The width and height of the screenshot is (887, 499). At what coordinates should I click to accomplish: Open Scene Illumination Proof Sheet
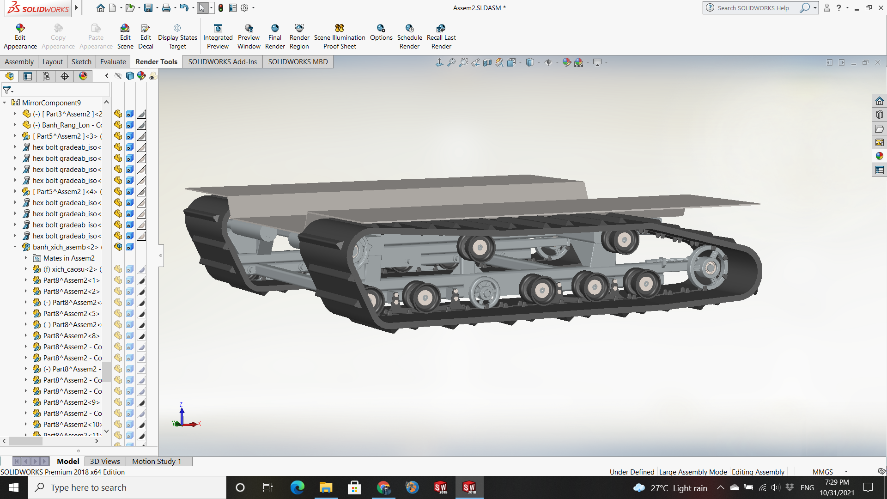[x=340, y=37]
